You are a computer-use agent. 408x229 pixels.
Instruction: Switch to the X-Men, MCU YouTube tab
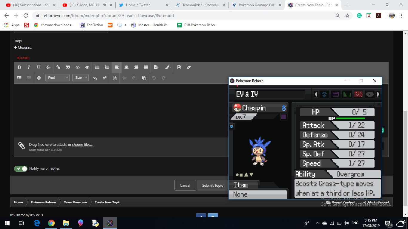pos(87,5)
